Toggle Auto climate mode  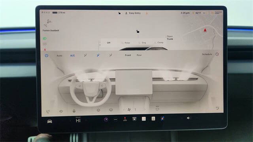[x=59, y=56]
